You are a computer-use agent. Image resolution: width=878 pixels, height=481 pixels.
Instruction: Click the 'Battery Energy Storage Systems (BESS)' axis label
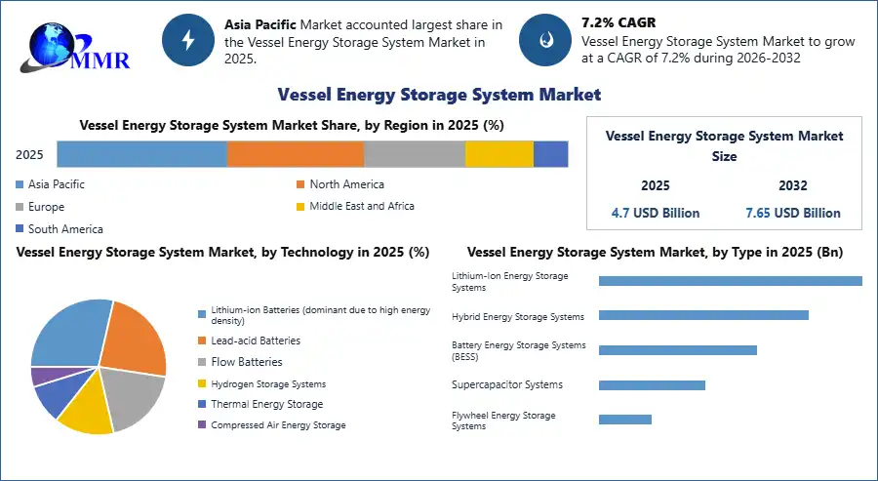[x=519, y=350]
